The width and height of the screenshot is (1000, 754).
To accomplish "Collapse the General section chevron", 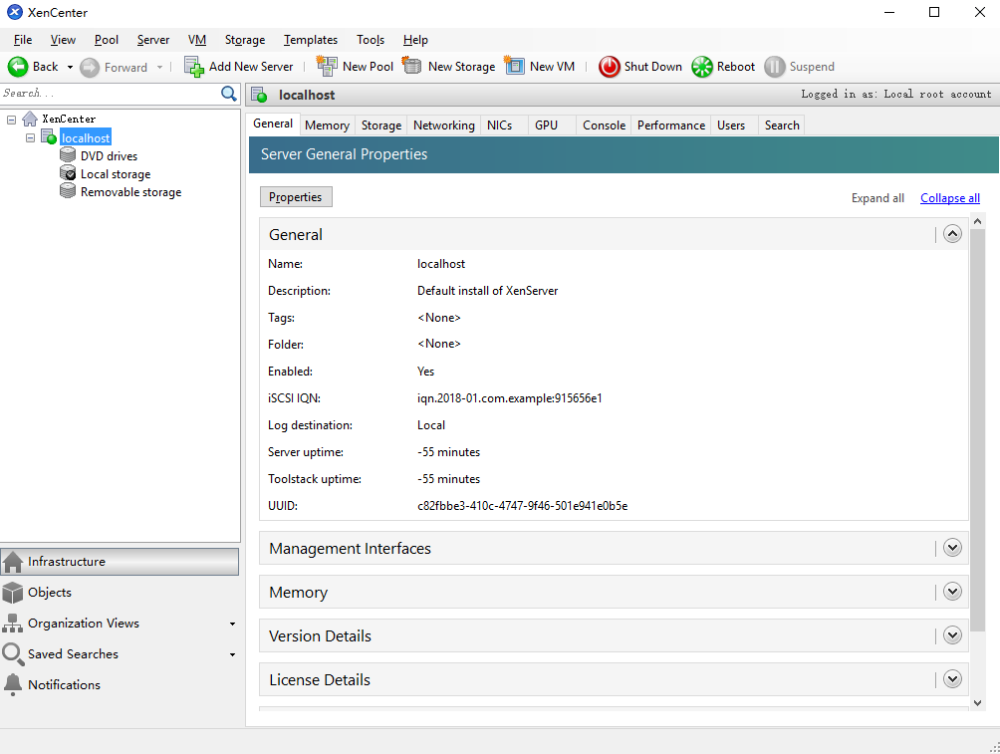I will 952,234.
